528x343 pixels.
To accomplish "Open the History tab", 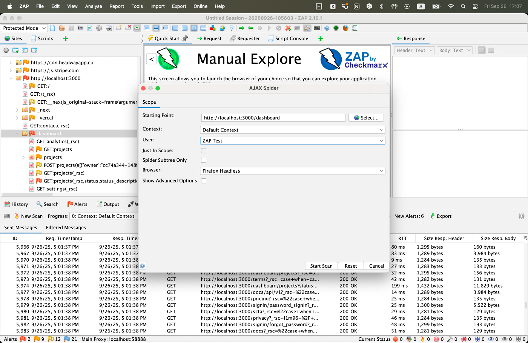I will (16, 204).
